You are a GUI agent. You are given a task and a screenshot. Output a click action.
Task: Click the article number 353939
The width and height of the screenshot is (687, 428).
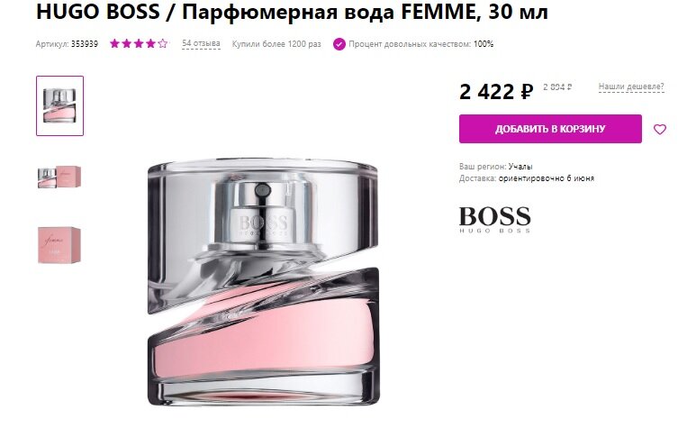(85, 44)
